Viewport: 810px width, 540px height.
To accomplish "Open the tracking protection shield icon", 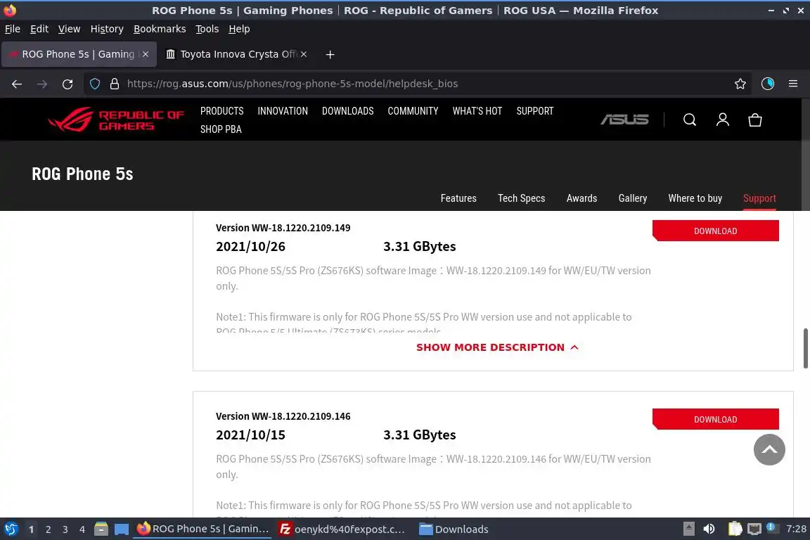I will [x=94, y=84].
